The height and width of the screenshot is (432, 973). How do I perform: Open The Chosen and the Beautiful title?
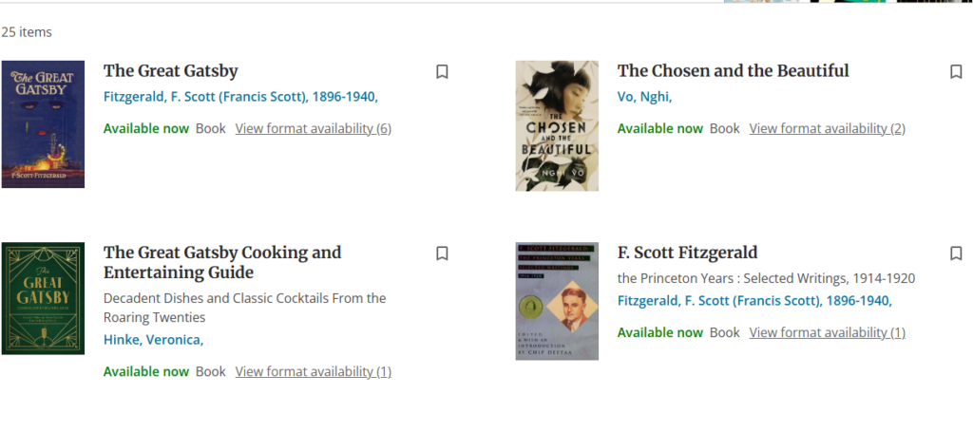click(x=733, y=71)
